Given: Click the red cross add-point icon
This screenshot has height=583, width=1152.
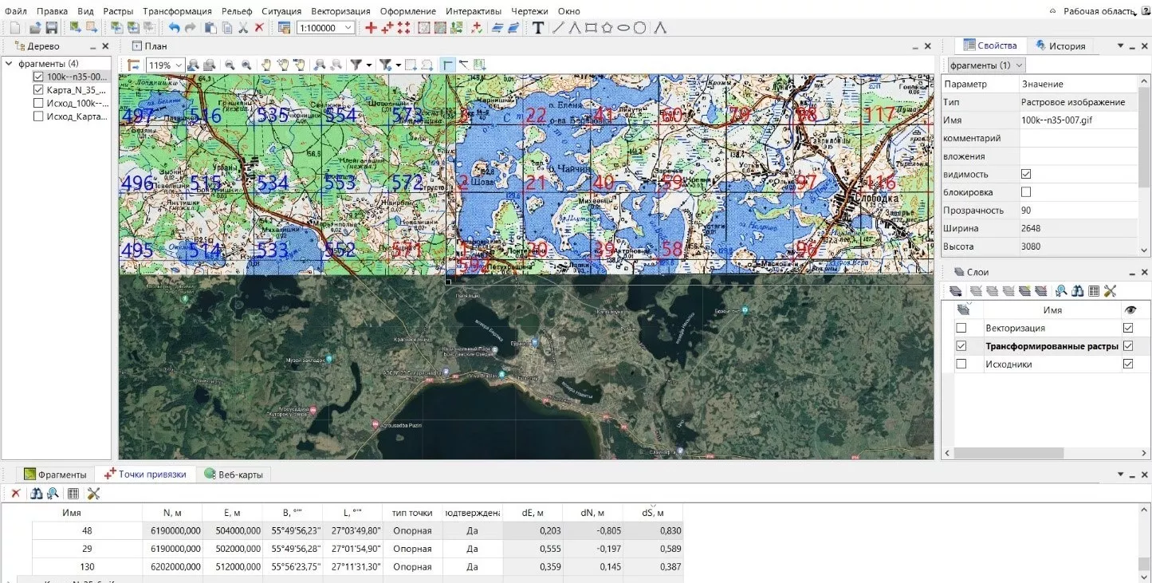Looking at the screenshot, I should (371, 28).
